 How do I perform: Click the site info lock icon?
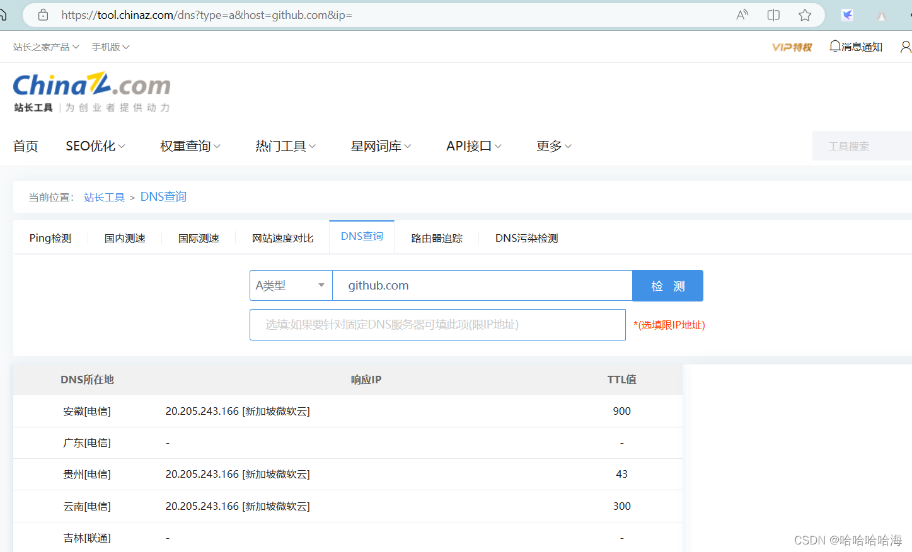pyautogui.click(x=43, y=15)
